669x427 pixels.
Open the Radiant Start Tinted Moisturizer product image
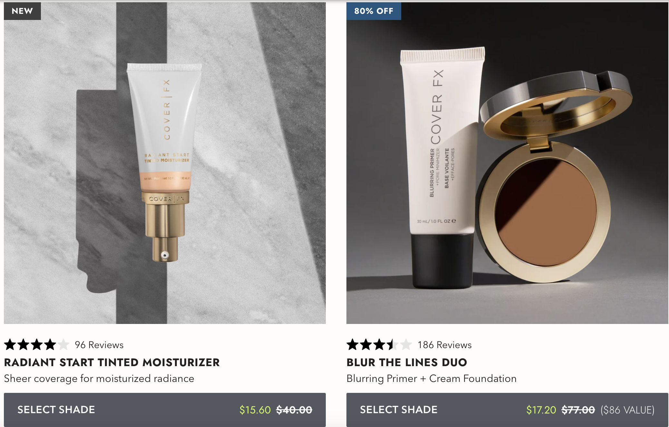pyautogui.click(x=165, y=163)
